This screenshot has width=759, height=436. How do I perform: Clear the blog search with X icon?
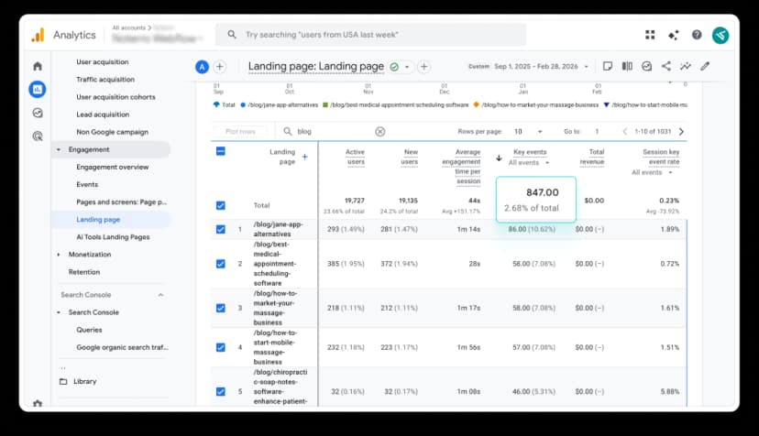coord(380,131)
